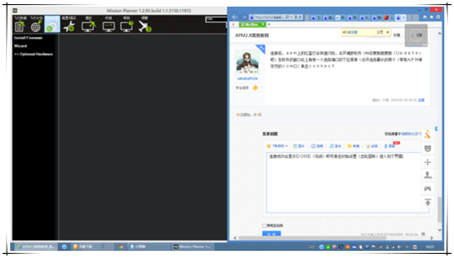Click the back-to-top arrow in sidebar
The height and width of the screenshot is (258, 454).
click(427, 202)
